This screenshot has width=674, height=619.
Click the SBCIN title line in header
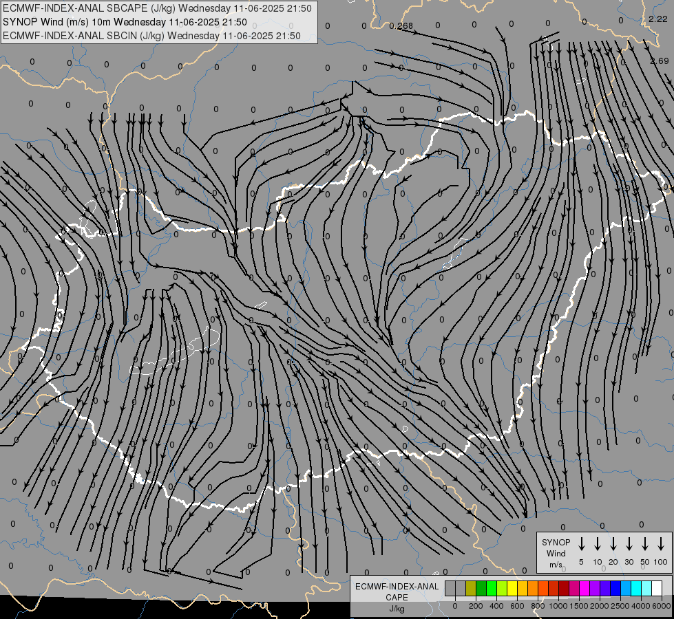point(151,36)
